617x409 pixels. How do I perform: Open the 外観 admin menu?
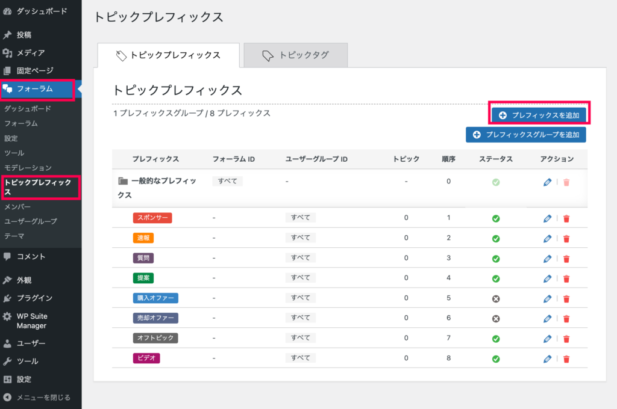(x=41, y=280)
